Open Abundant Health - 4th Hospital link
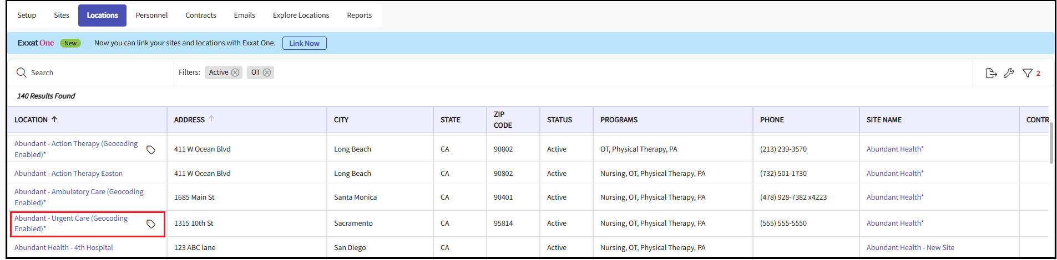The height and width of the screenshot is (260, 1057). point(63,247)
